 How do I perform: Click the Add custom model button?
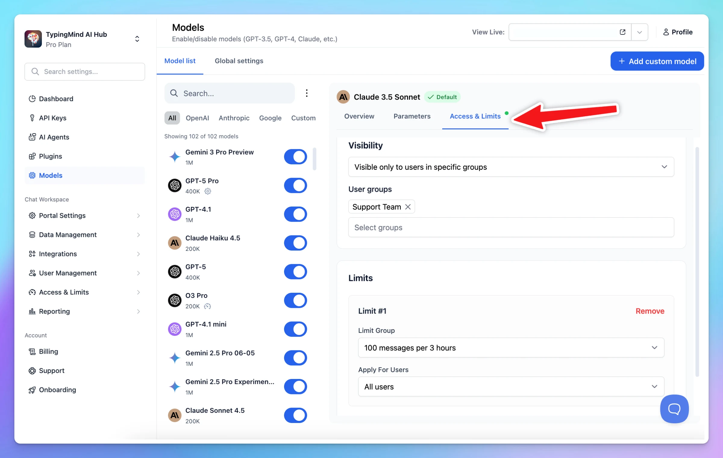tap(657, 61)
